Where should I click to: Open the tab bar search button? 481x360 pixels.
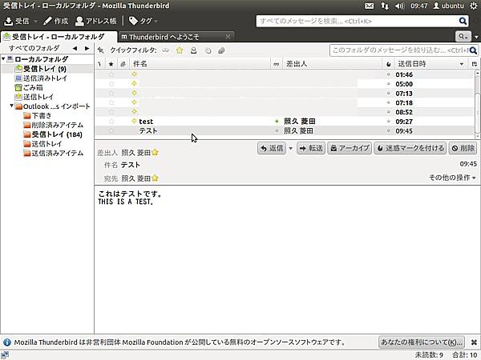pos(463,37)
